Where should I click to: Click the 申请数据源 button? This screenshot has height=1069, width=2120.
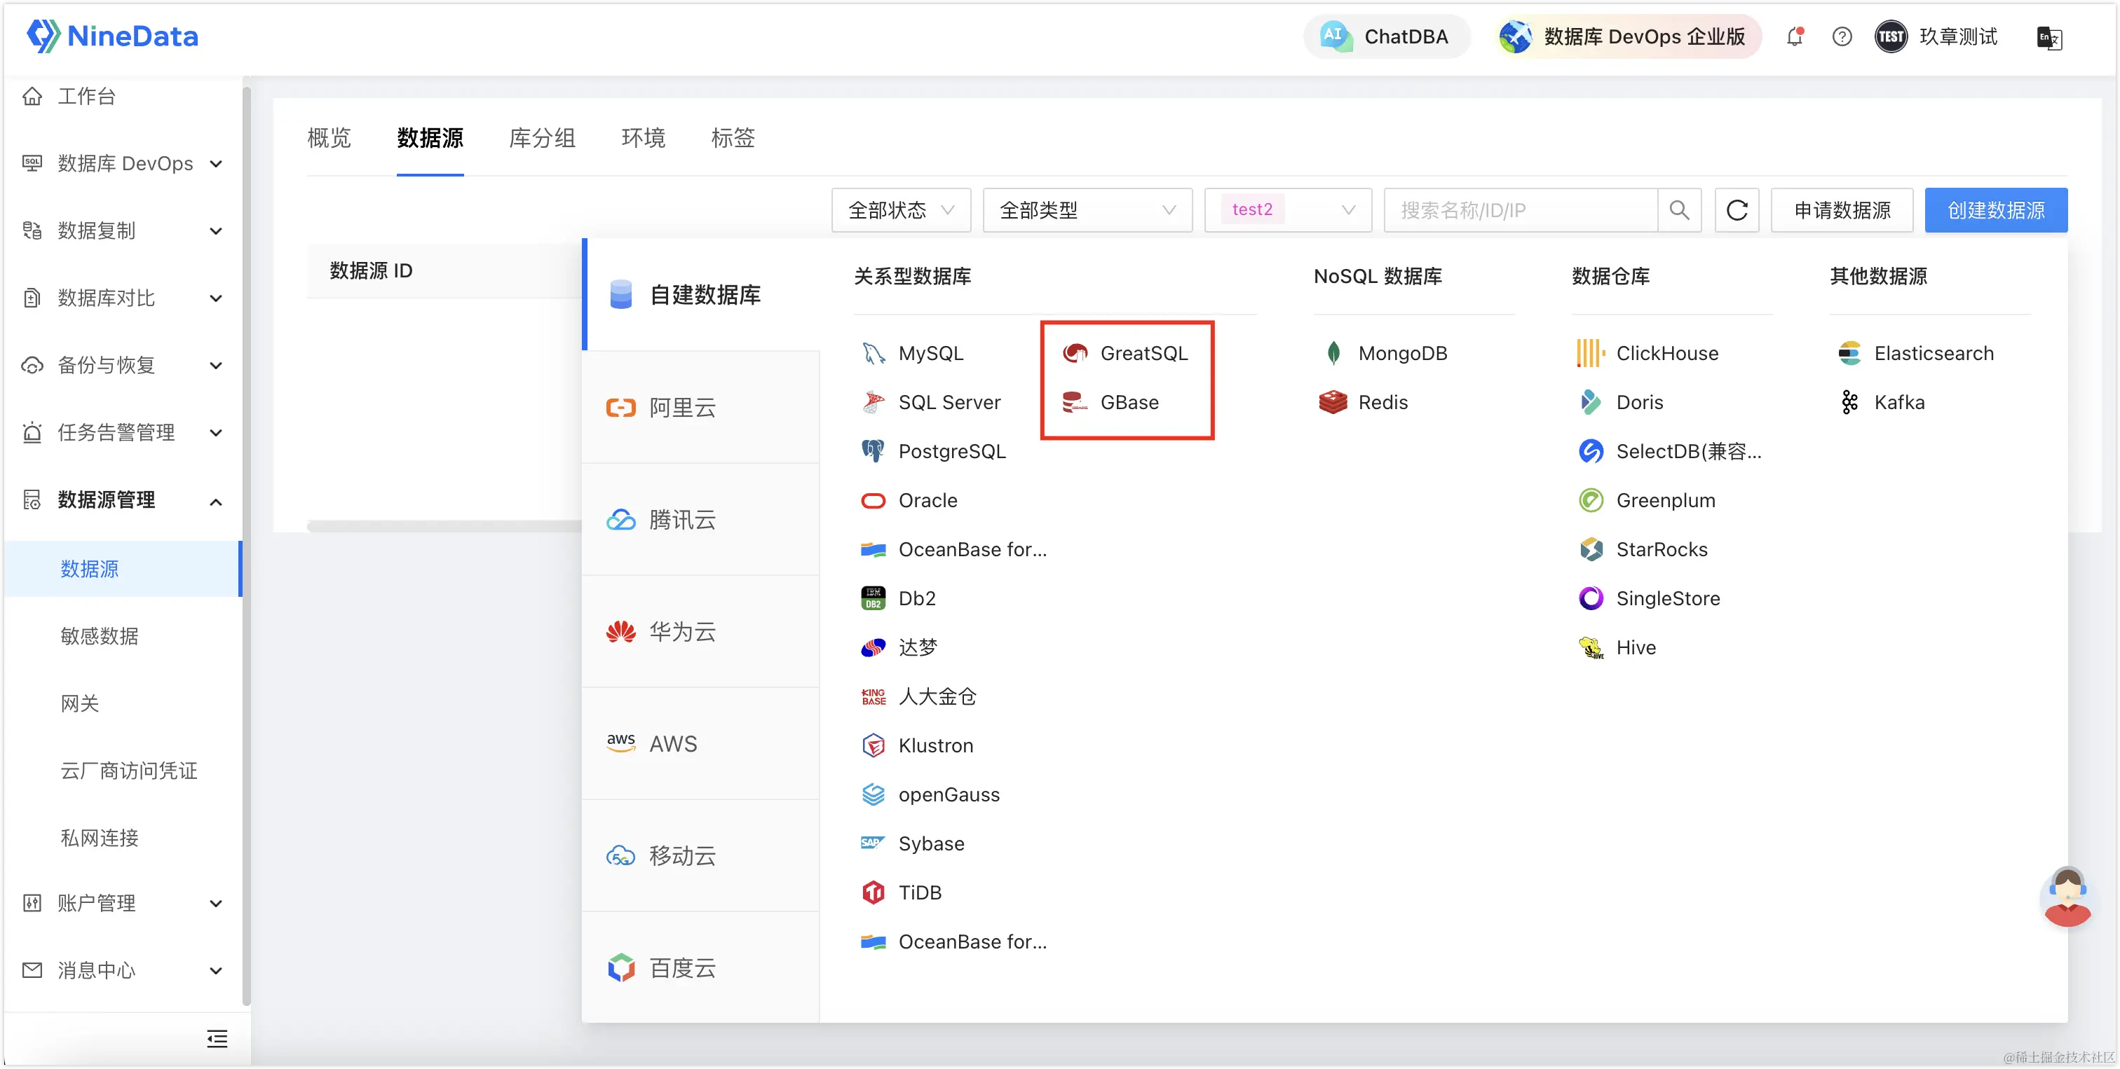point(1842,211)
